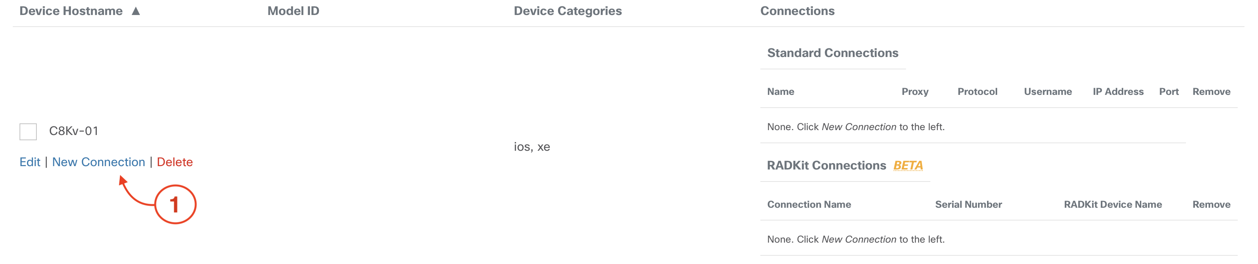
Task: Tick the C8Kv-01 device checkbox
Action: click(28, 131)
